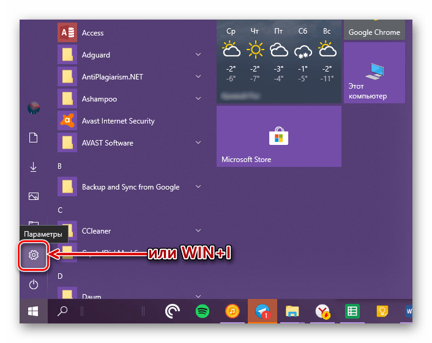Open Documents from Start sidebar

point(34,138)
